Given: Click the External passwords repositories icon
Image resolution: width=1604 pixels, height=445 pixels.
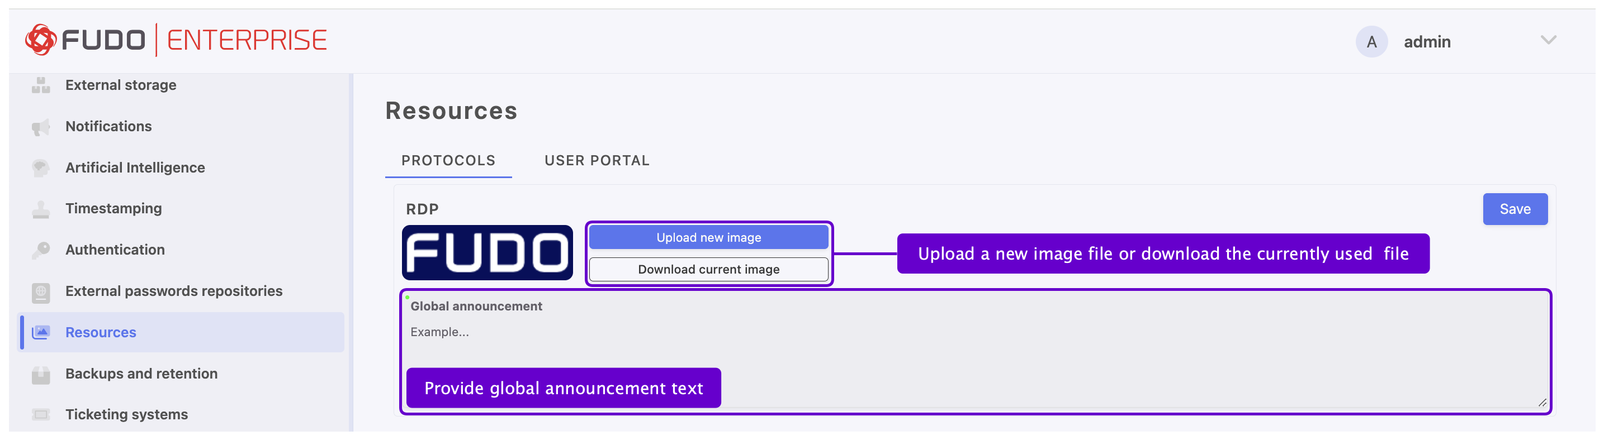Looking at the screenshot, I should coord(40,291).
